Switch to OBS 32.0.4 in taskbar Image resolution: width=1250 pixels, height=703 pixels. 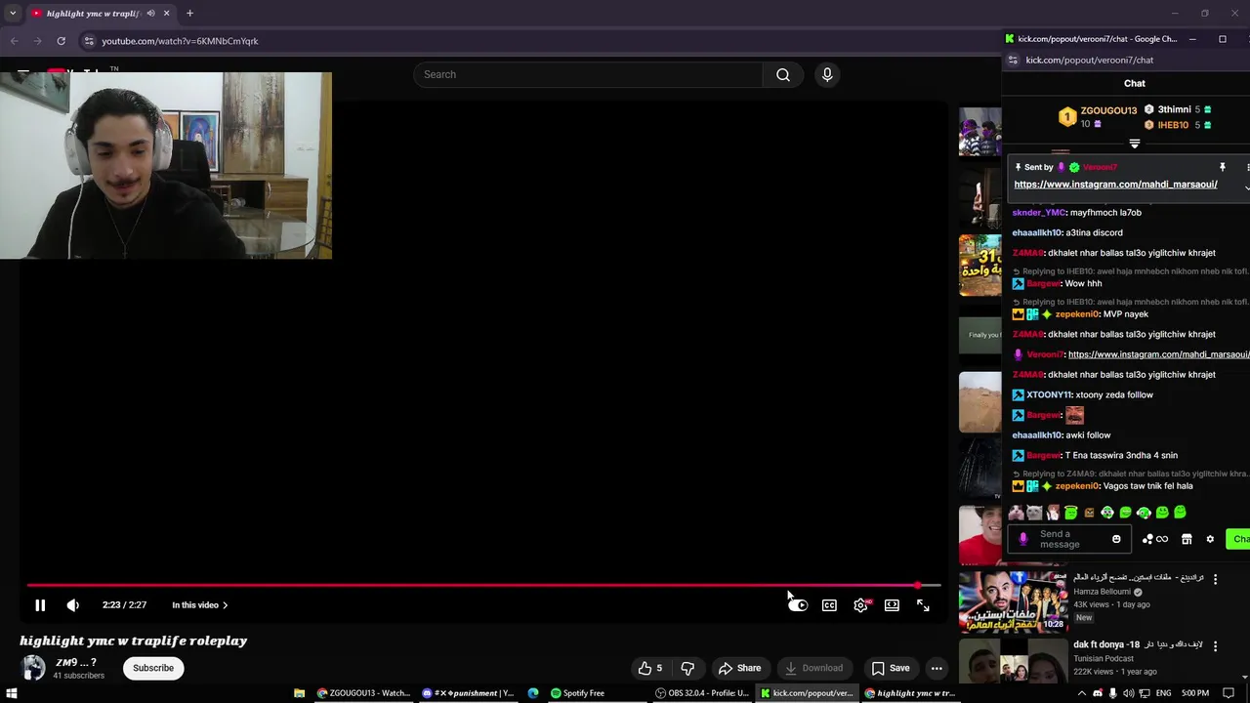tap(702, 693)
